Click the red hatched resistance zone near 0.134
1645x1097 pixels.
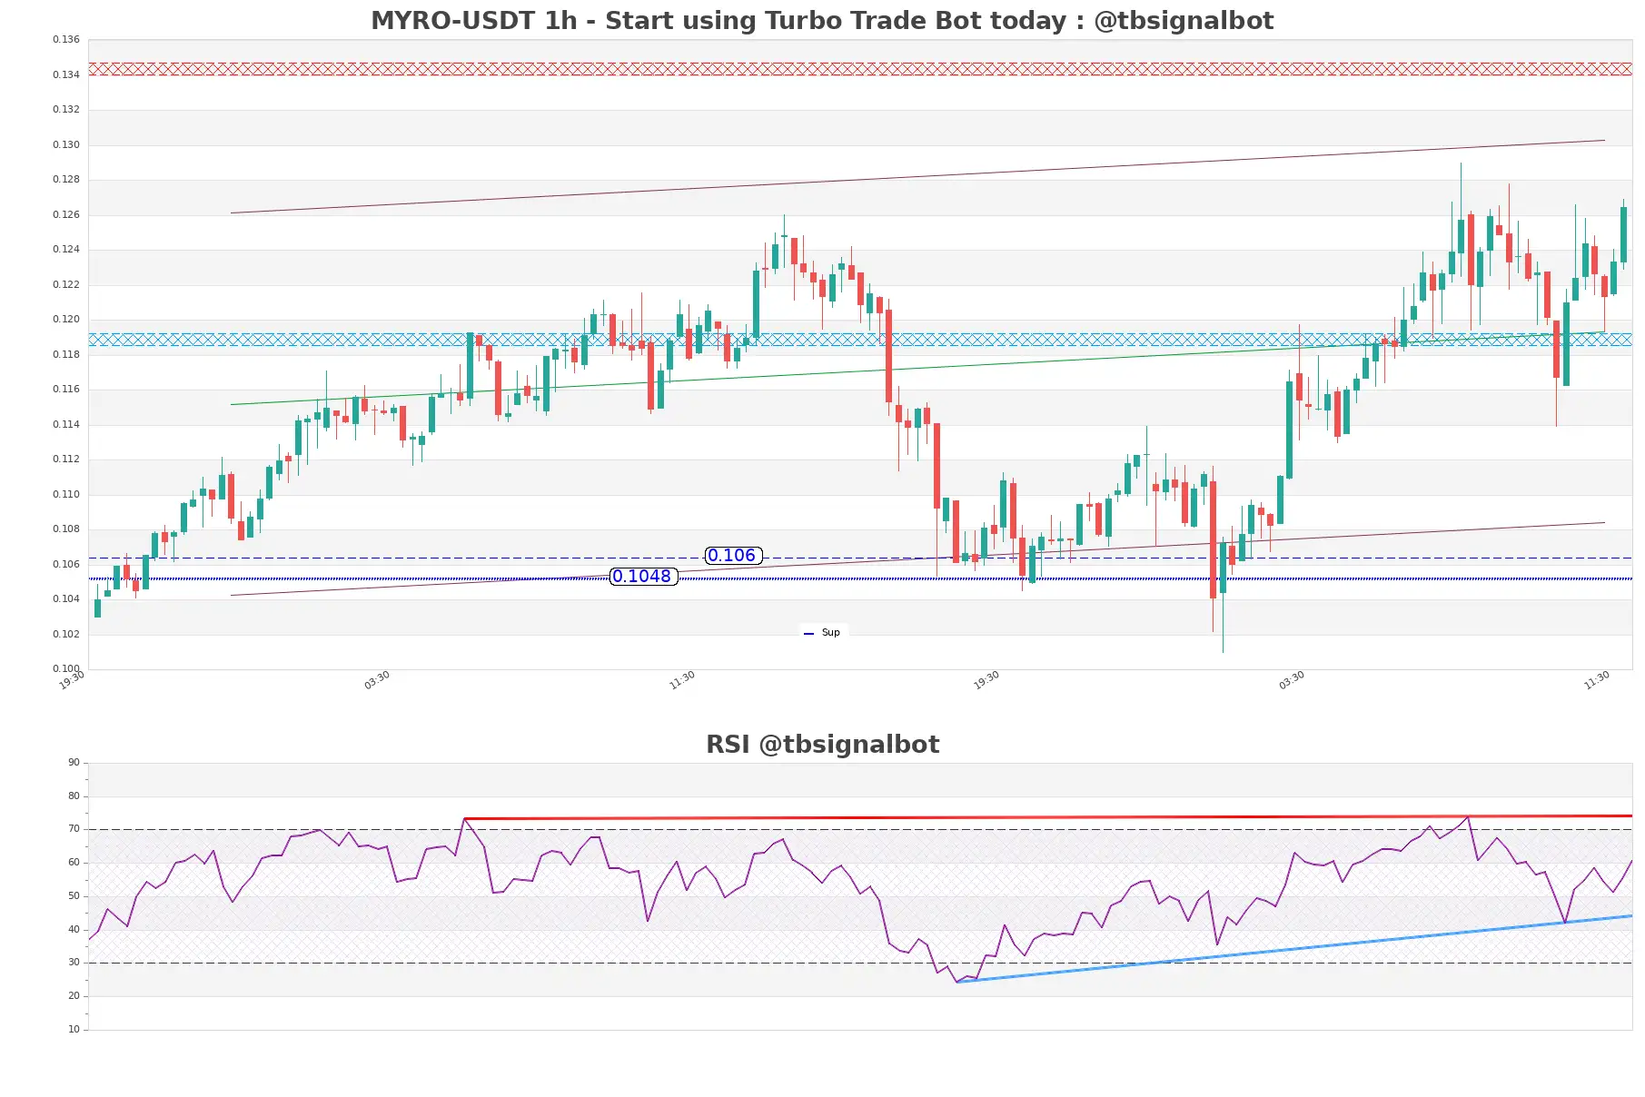pos(860,69)
